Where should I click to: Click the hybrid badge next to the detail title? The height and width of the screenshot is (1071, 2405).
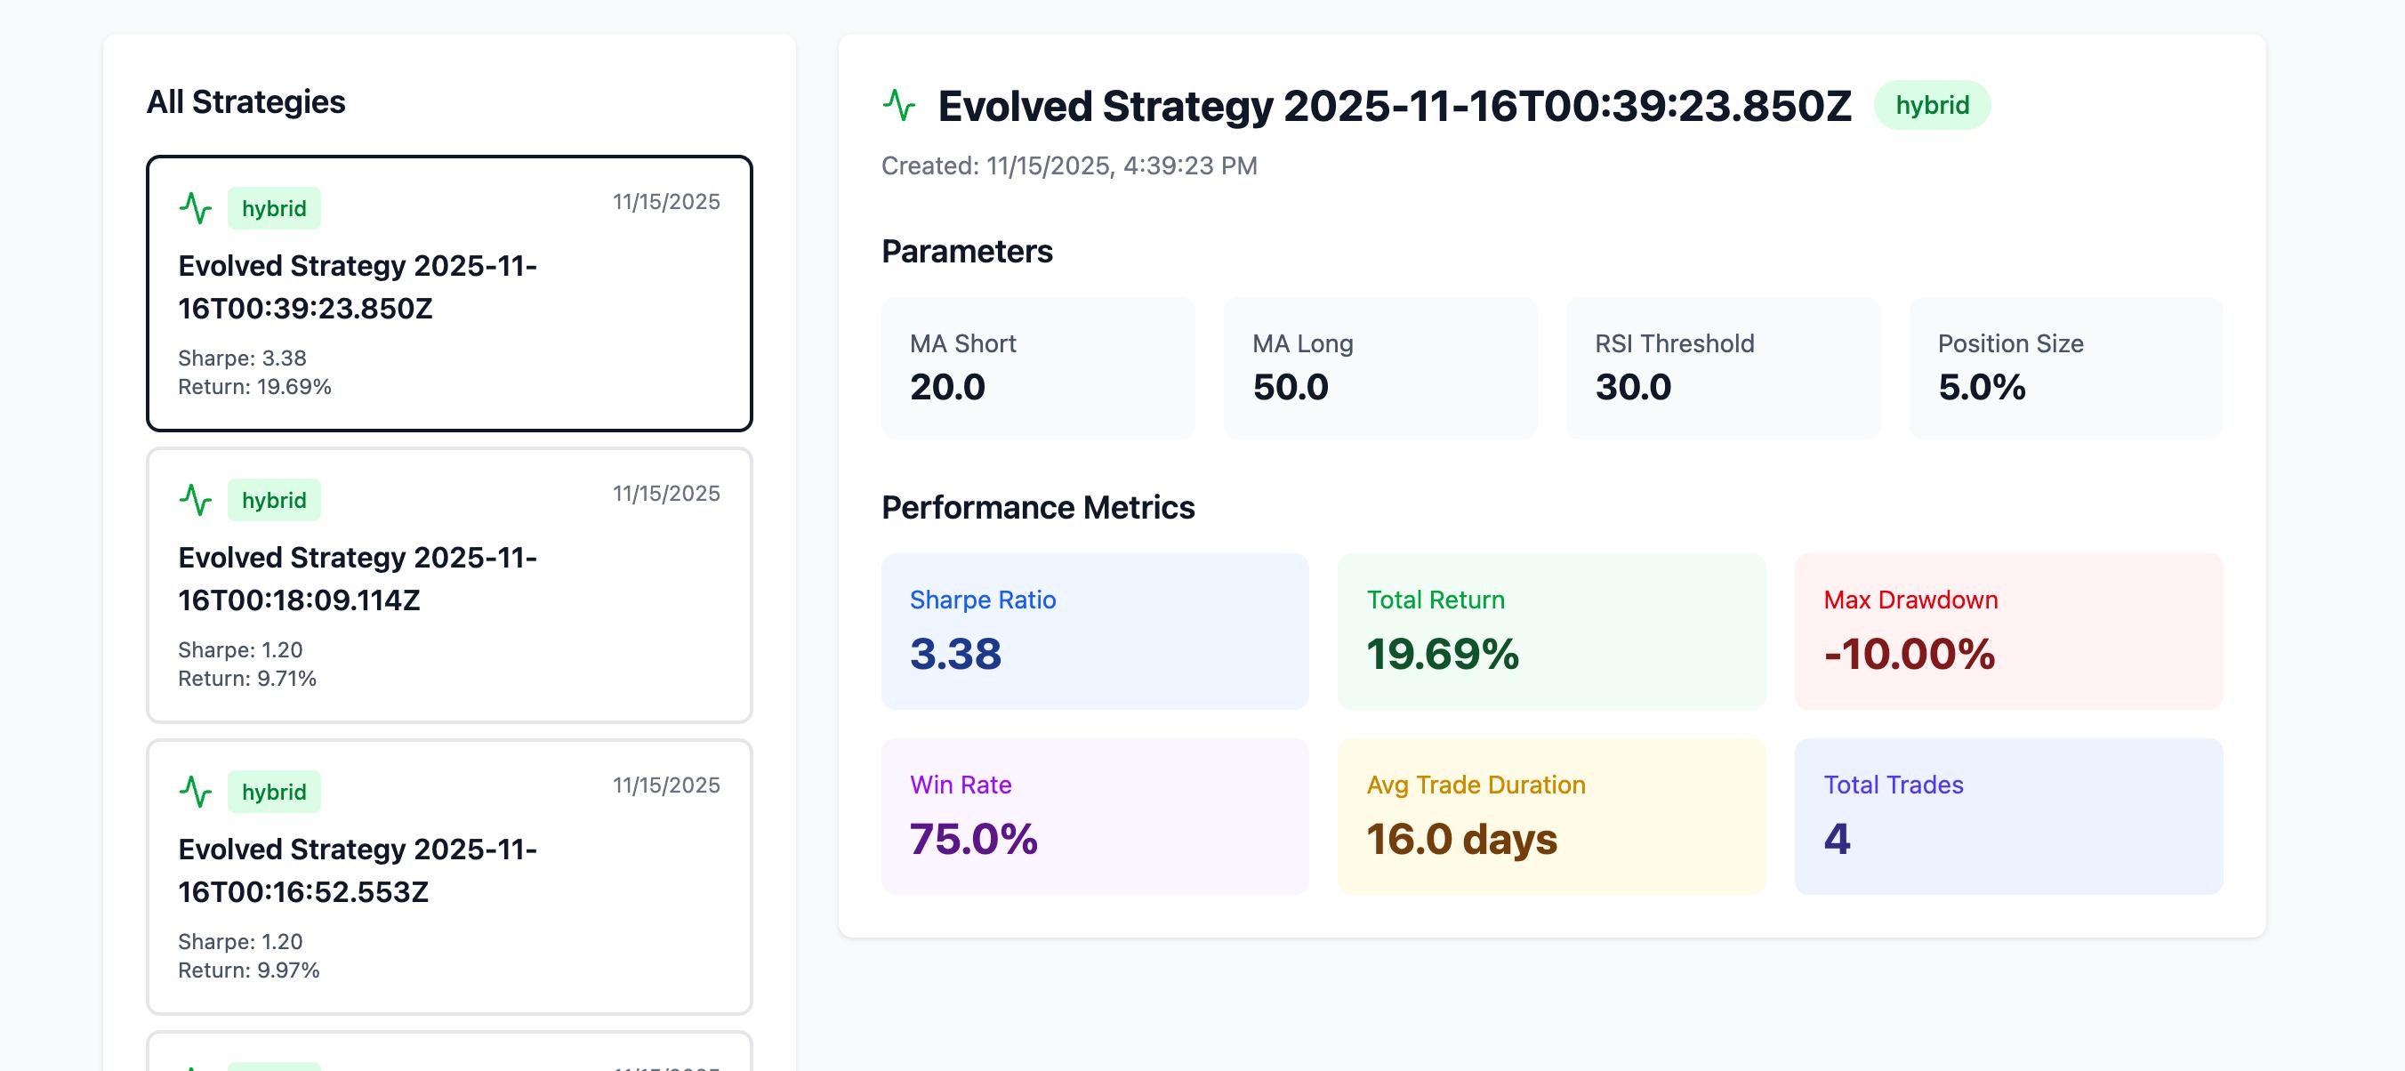[x=1932, y=106]
